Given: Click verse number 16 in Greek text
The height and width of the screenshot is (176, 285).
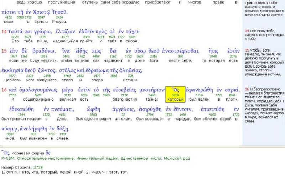Looking at the screenshot, I should pos(4,90).
